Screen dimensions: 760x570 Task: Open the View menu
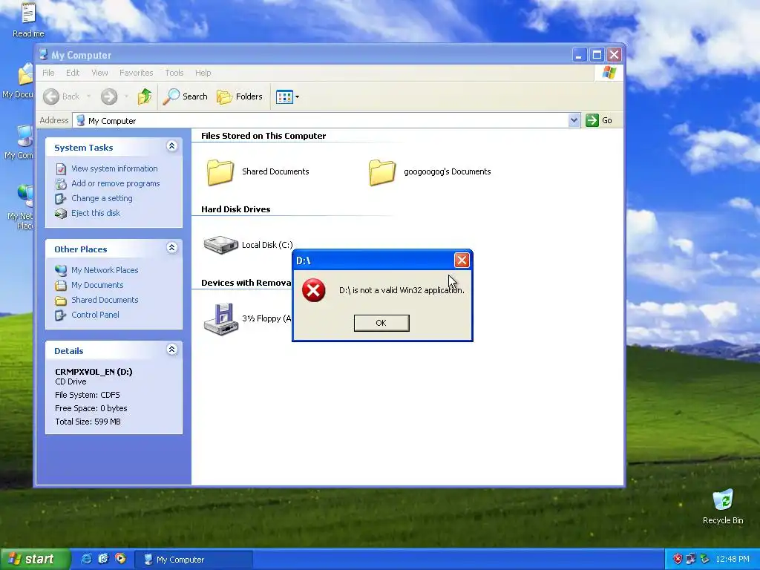click(x=99, y=73)
